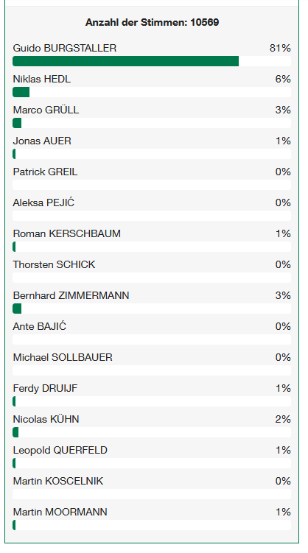
Task: Click Bernhard ZIMMERMANN's green bar
Action: (x=17, y=309)
